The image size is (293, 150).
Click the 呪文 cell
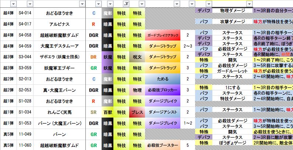pos(137,57)
